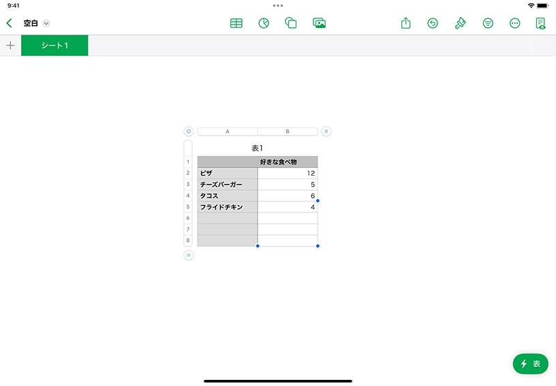Open the more options ellipsis menu

click(515, 23)
